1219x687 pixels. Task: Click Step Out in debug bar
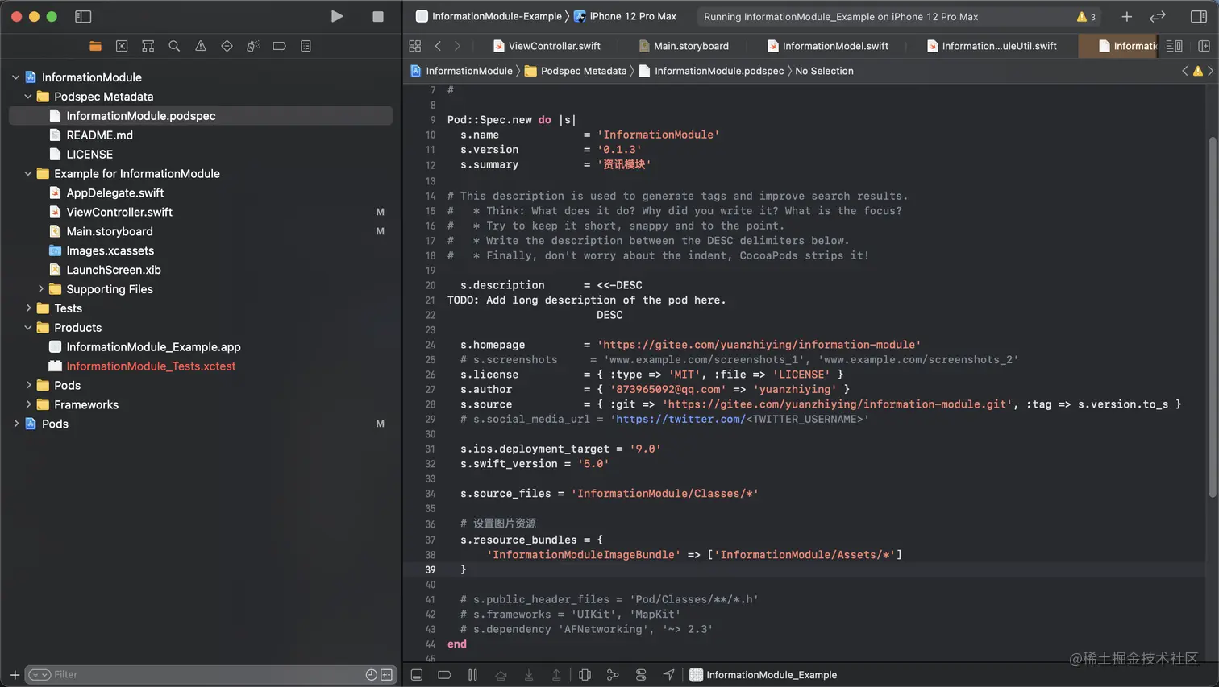tap(556, 675)
